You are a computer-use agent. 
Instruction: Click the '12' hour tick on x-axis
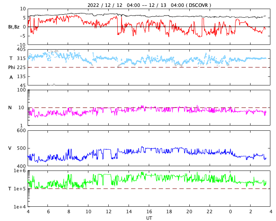pyautogui.click(x=108, y=212)
